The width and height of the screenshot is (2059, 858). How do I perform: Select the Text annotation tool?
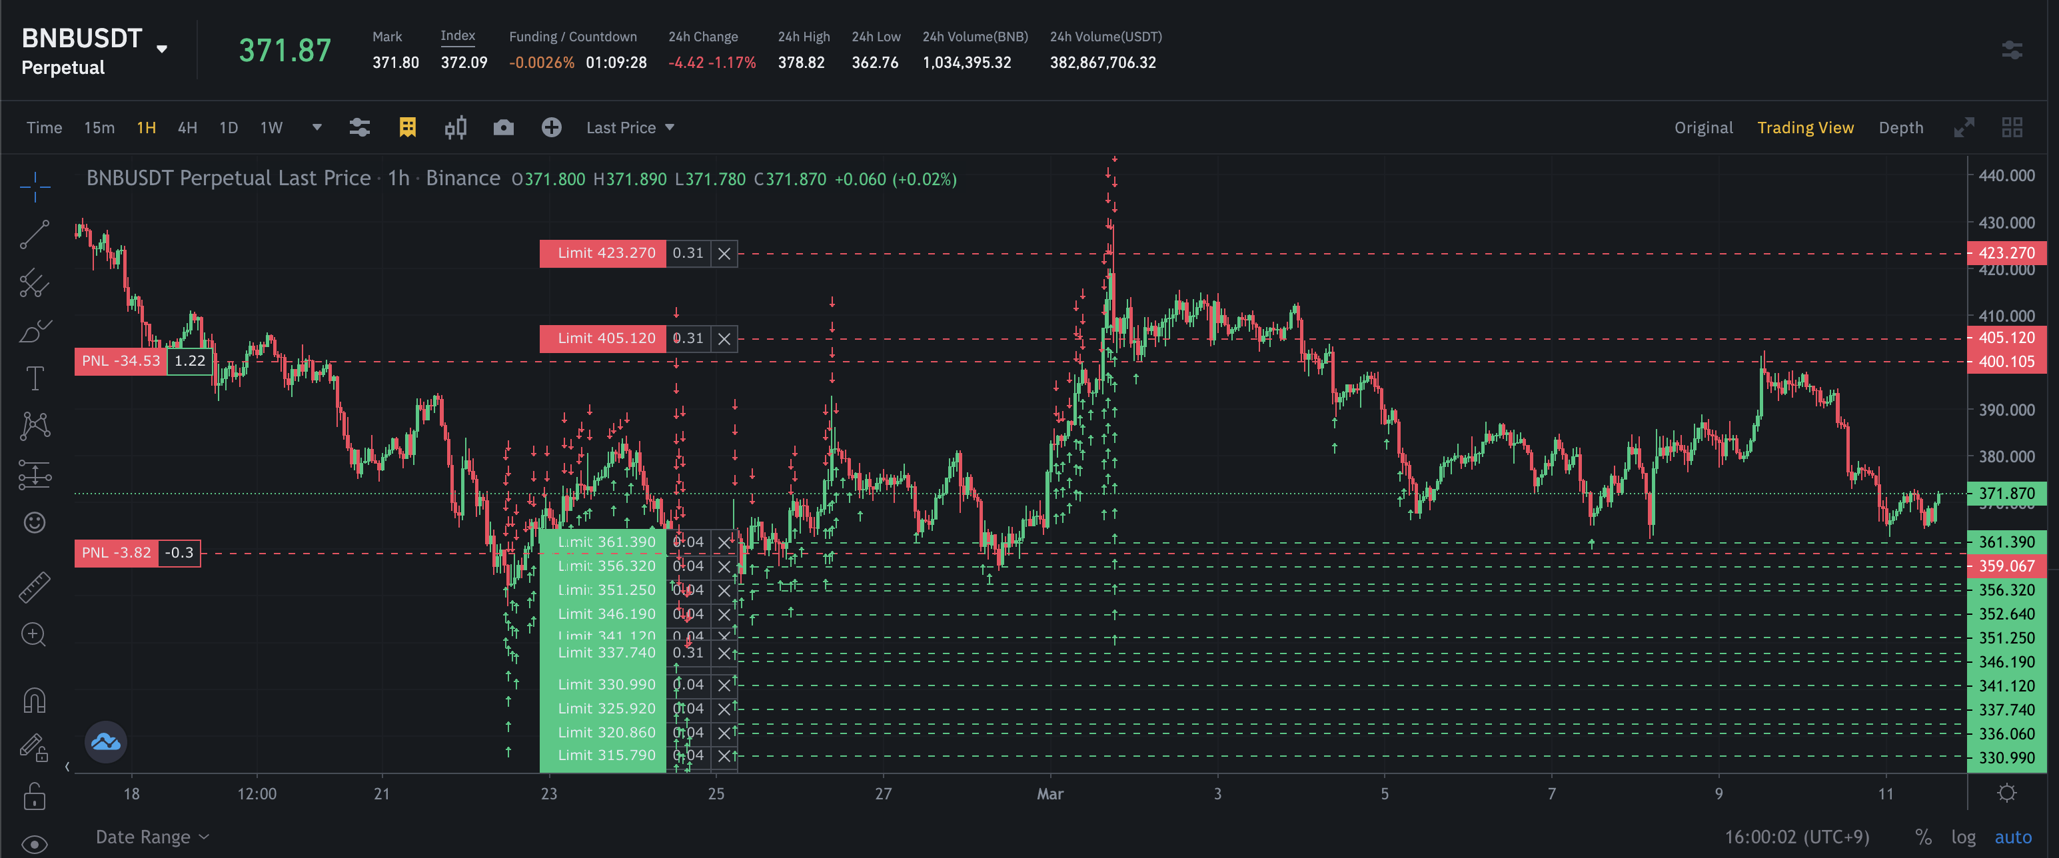coord(35,378)
